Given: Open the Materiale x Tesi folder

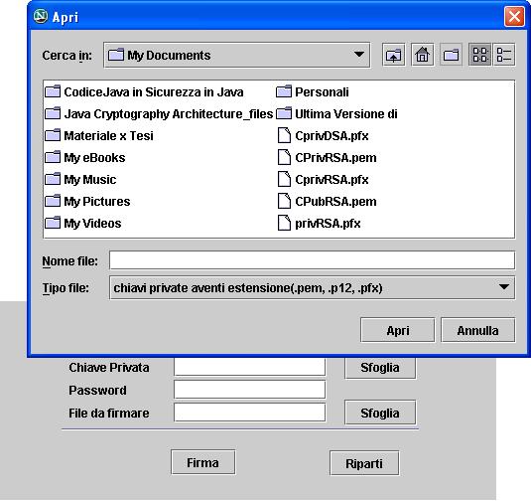Looking at the screenshot, I should click(x=99, y=136).
